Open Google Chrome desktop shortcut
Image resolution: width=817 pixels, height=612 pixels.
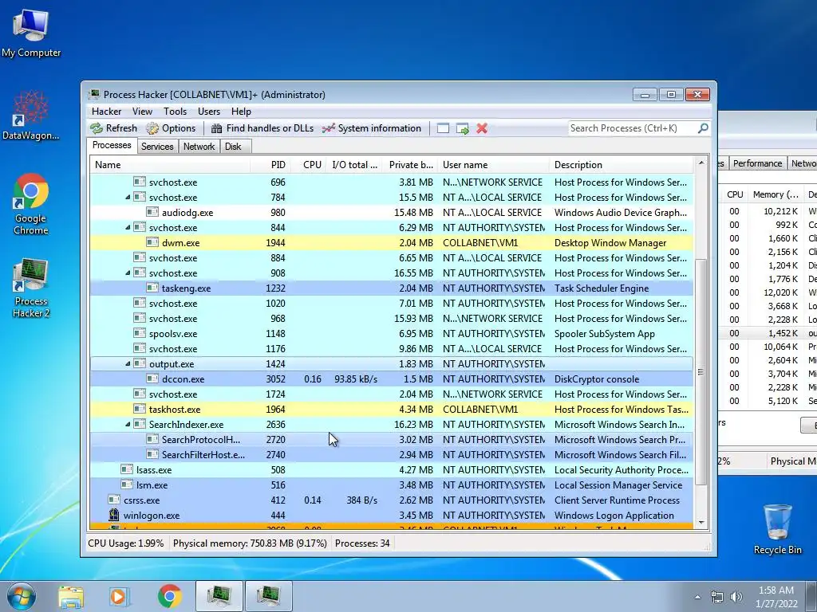tap(31, 204)
